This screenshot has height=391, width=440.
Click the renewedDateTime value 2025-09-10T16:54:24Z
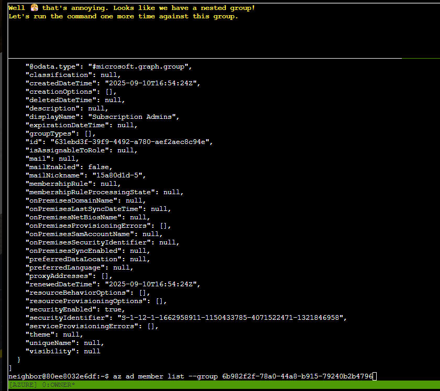point(150,284)
